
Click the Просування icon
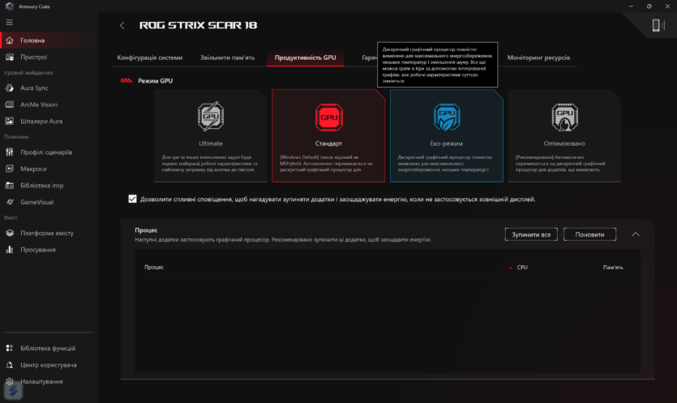(x=10, y=250)
